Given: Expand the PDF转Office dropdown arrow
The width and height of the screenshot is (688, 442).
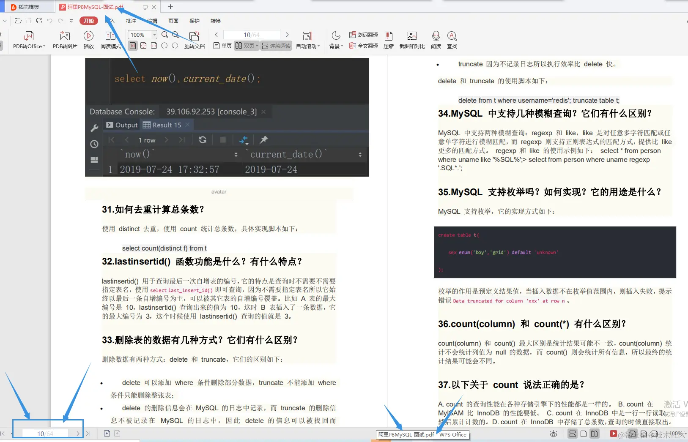Looking at the screenshot, I should coord(44,46).
